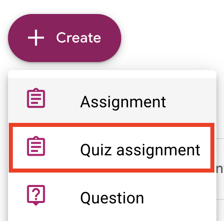Screen dimensions: 224x221
Task: Click the clipboard icon beside Quiz assignment
Action: 36,146
